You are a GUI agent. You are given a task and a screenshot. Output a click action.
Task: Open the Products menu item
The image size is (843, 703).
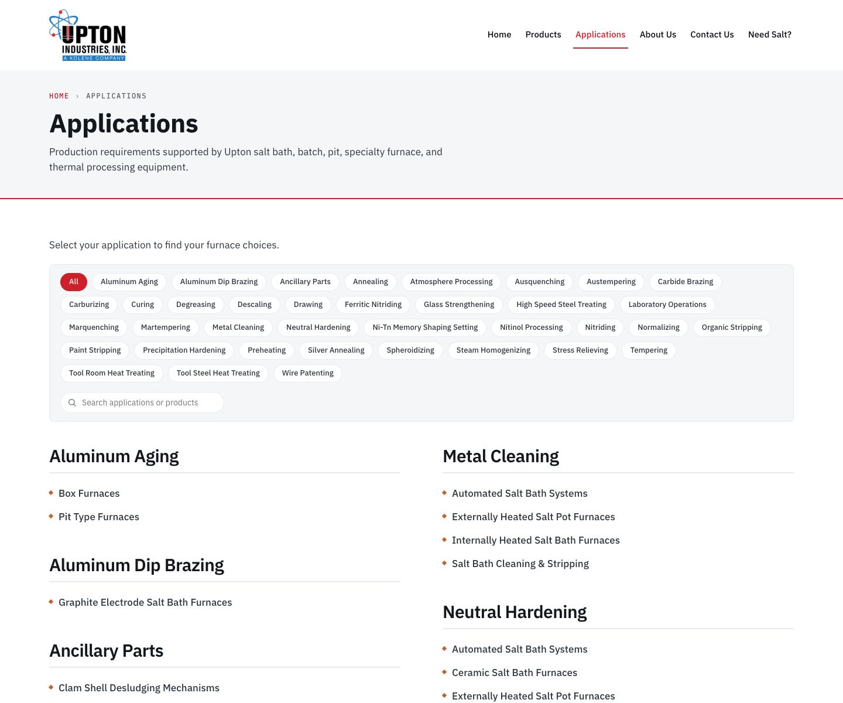tap(543, 35)
